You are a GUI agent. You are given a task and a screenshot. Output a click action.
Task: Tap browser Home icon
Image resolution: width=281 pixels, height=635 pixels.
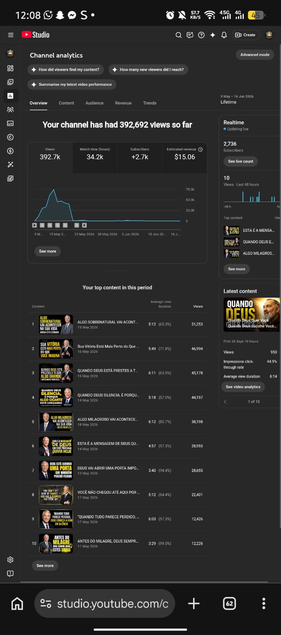click(x=17, y=604)
